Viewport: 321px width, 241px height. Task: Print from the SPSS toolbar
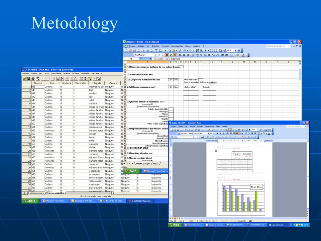coord(33,78)
